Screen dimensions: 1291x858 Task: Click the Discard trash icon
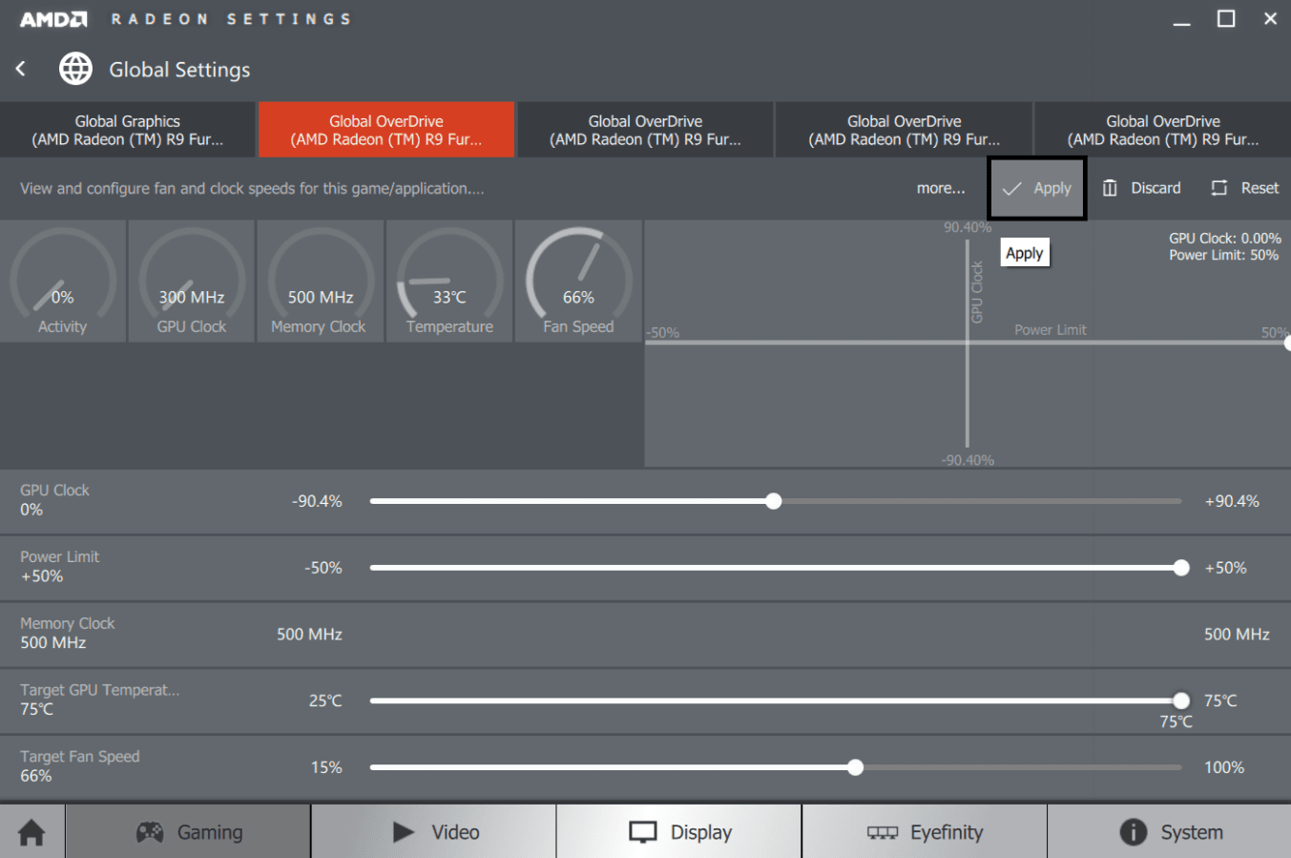[1110, 188]
